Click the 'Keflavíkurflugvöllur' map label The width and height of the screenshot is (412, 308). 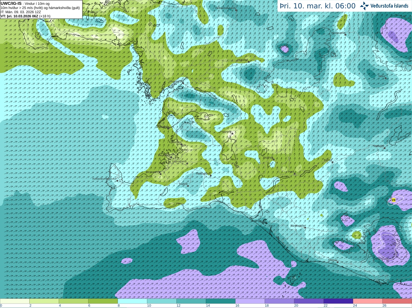tap(105, 179)
